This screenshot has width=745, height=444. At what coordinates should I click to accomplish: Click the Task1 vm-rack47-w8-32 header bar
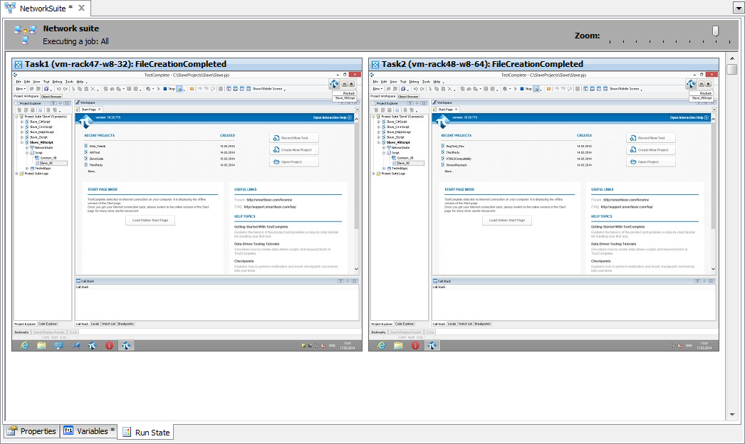187,64
